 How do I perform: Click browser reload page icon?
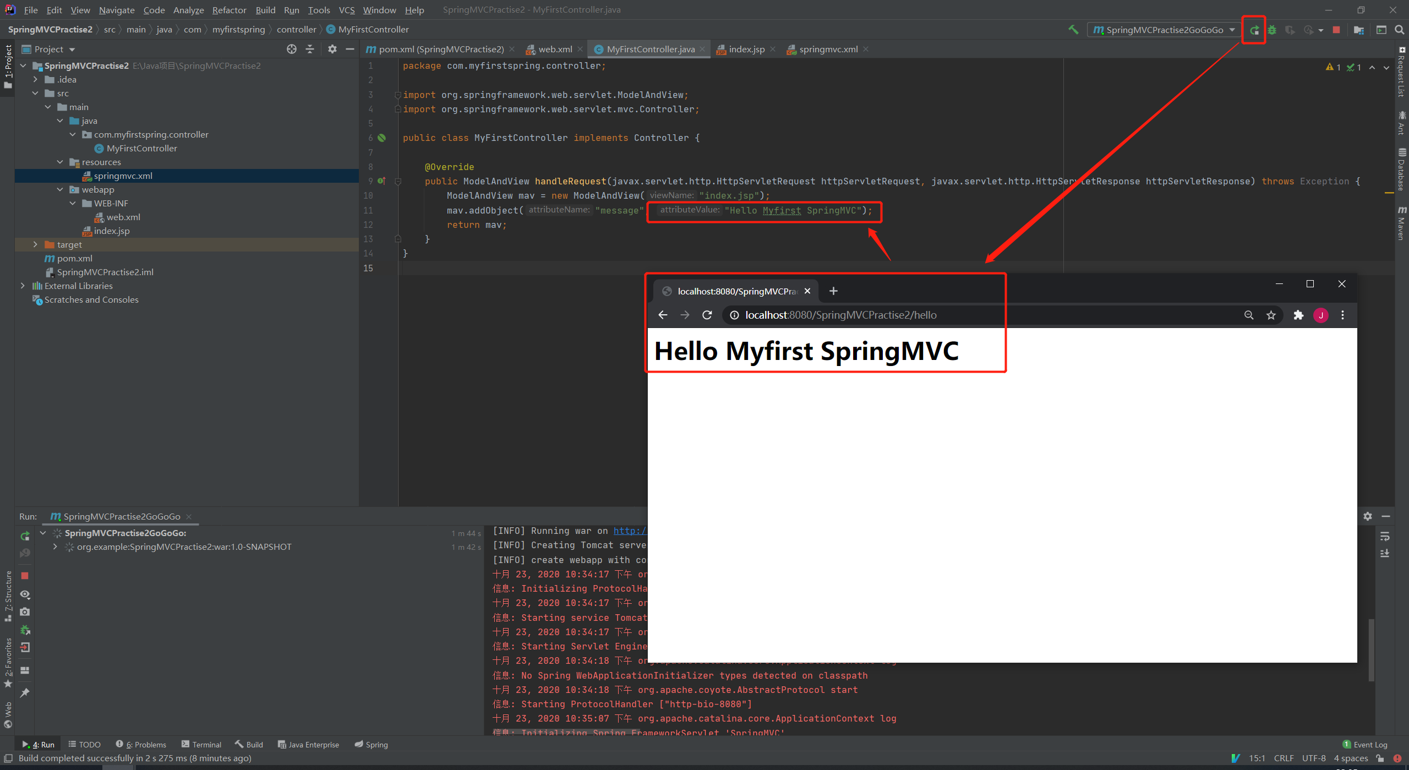pyautogui.click(x=707, y=315)
